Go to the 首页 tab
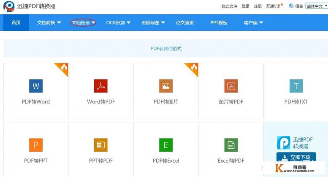 (x=16, y=22)
